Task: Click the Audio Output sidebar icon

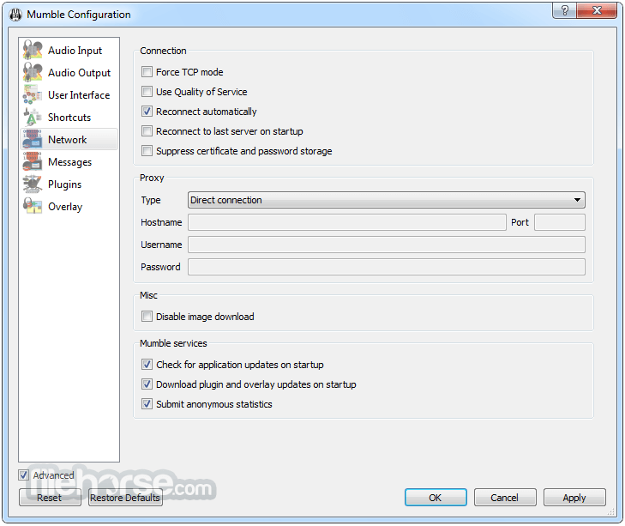Action: point(33,72)
